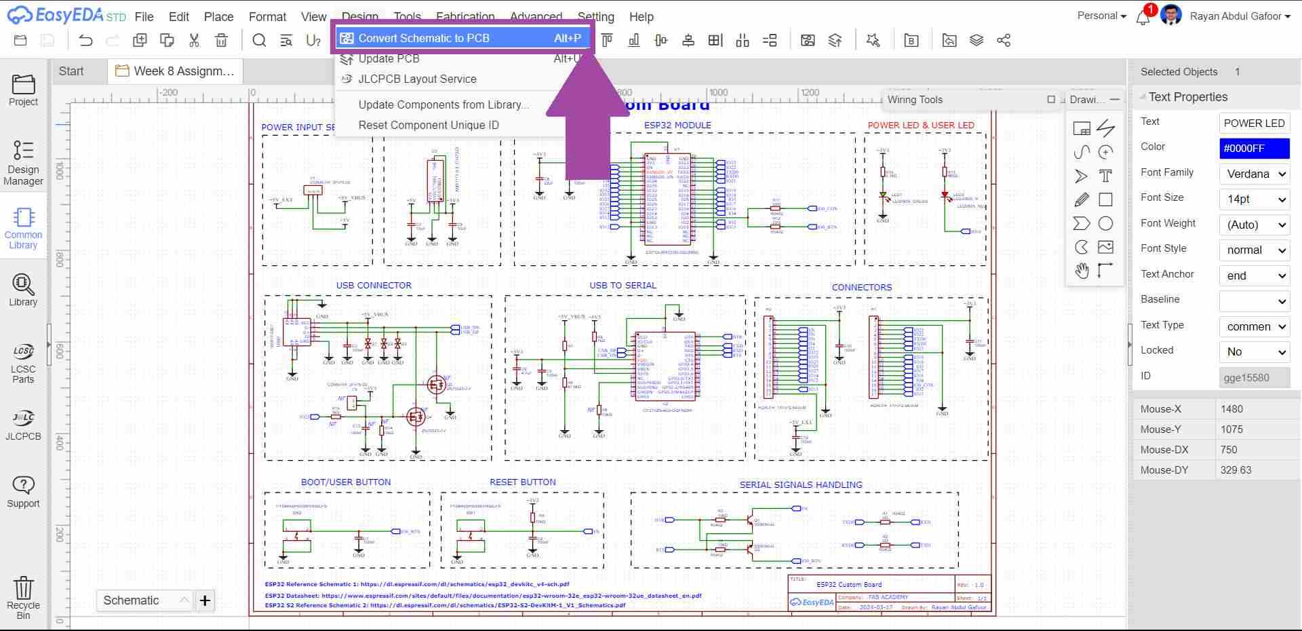This screenshot has height=631, width=1302.
Task: Activate the hand drag tool
Action: [1082, 271]
